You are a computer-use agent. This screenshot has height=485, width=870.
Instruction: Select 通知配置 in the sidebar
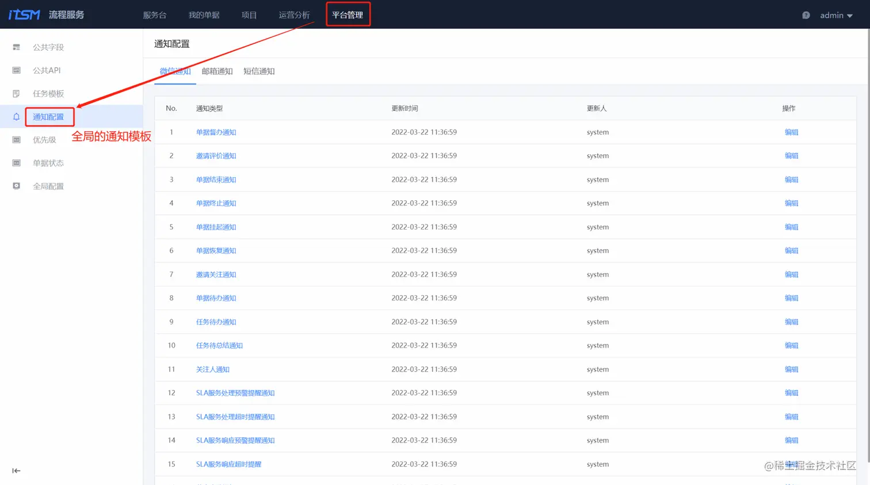pyautogui.click(x=48, y=117)
